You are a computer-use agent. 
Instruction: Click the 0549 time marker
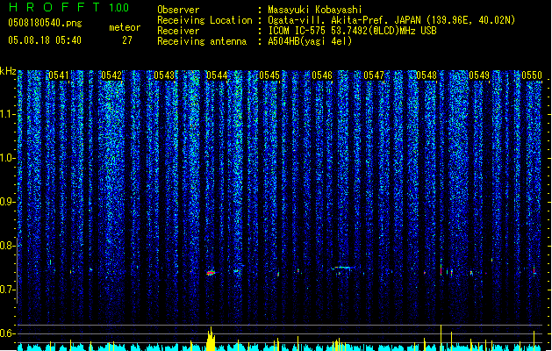(x=479, y=75)
